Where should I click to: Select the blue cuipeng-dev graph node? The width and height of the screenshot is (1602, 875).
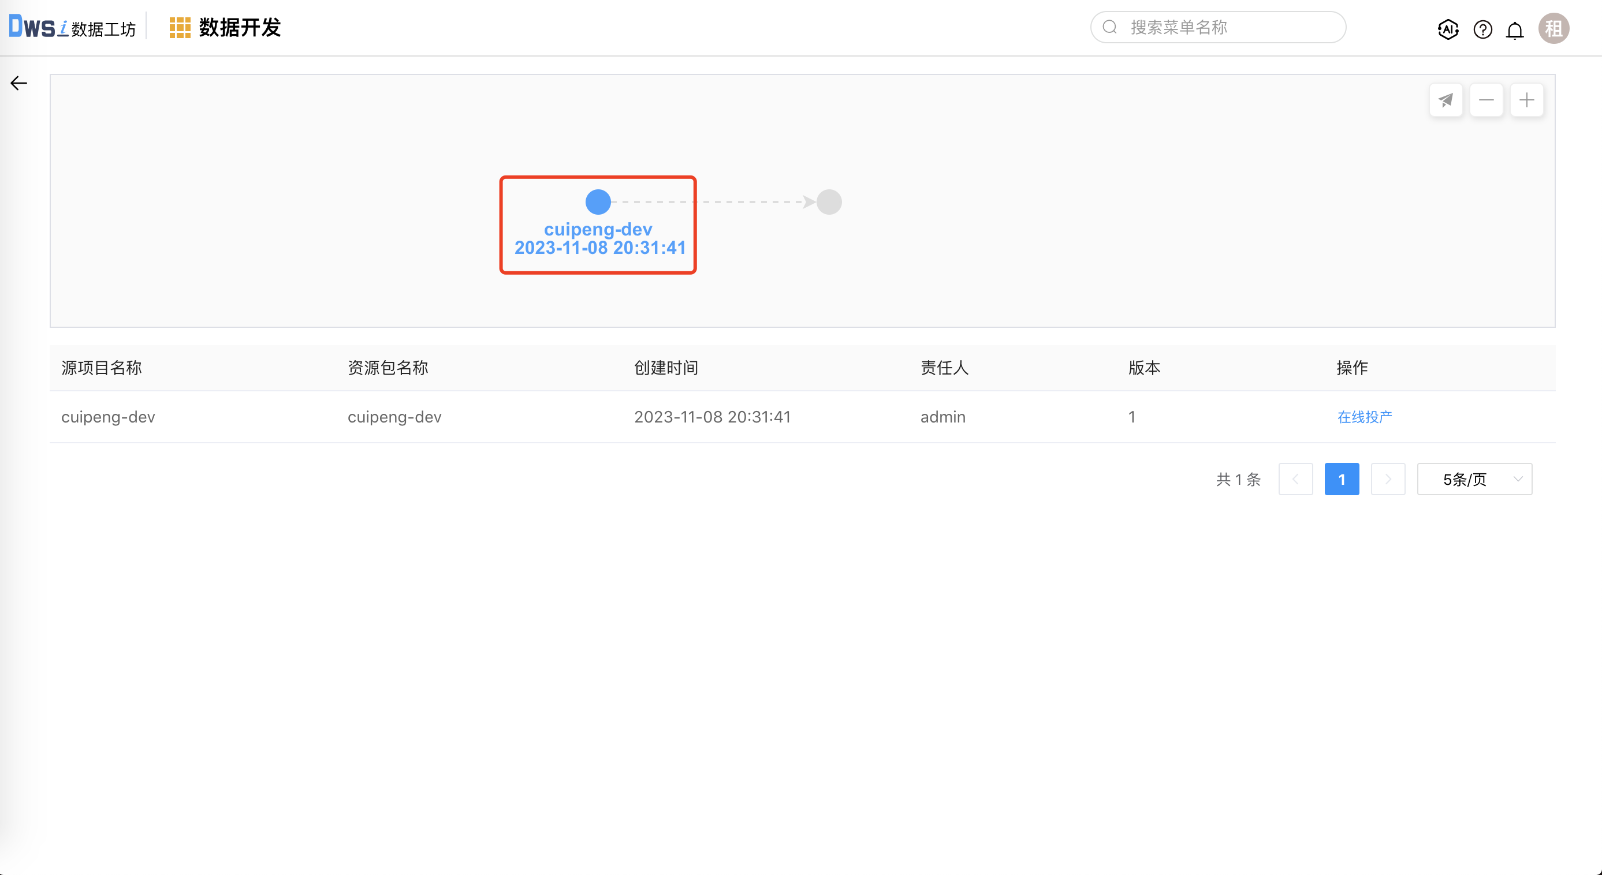coord(598,202)
